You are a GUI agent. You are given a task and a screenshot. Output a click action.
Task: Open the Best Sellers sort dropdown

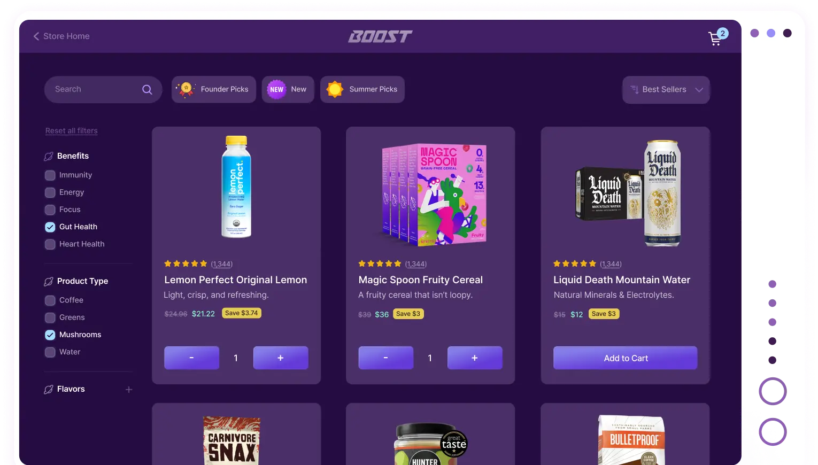click(x=666, y=90)
